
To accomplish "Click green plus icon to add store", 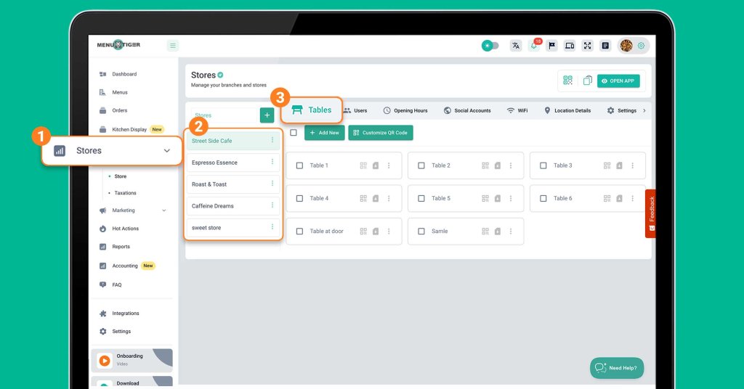I will pyautogui.click(x=267, y=115).
